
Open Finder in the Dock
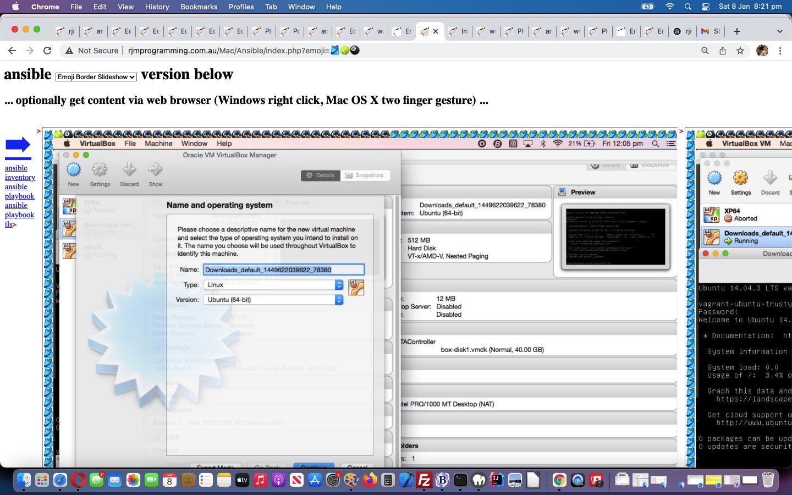[24, 480]
